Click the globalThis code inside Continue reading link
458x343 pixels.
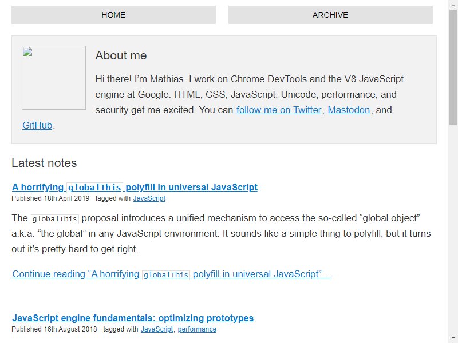(165, 275)
